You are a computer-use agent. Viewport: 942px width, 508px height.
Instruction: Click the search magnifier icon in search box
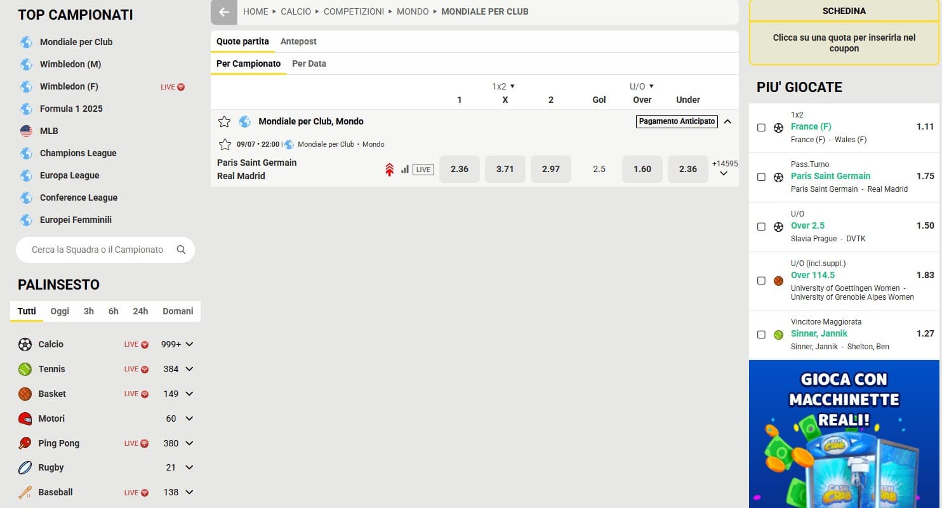181,250
